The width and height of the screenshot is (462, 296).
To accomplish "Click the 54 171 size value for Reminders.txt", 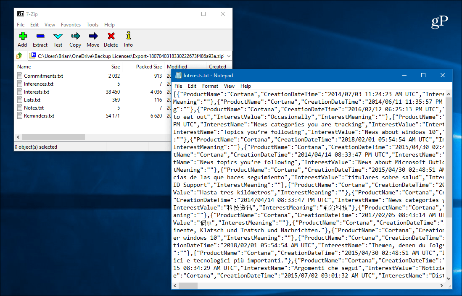I will click(113, 115).
